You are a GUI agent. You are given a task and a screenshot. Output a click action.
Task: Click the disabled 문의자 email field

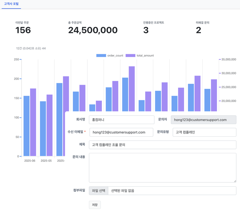tap(203, 120)
